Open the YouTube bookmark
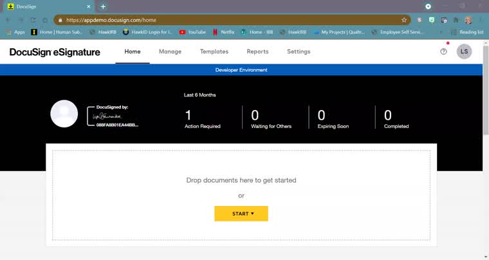Image resolution: width=489 pixels, height=260 pixels. 193,32
